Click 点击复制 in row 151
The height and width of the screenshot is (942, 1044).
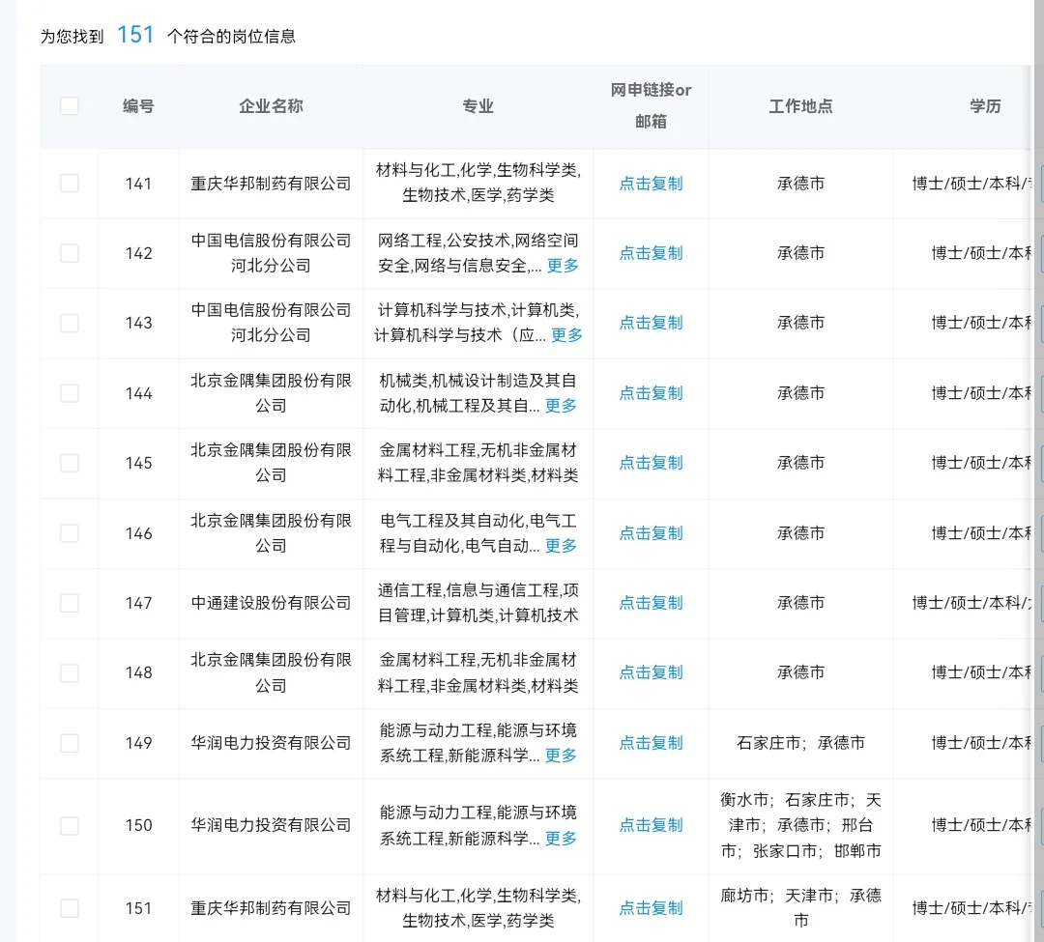(x=652, y=908)
